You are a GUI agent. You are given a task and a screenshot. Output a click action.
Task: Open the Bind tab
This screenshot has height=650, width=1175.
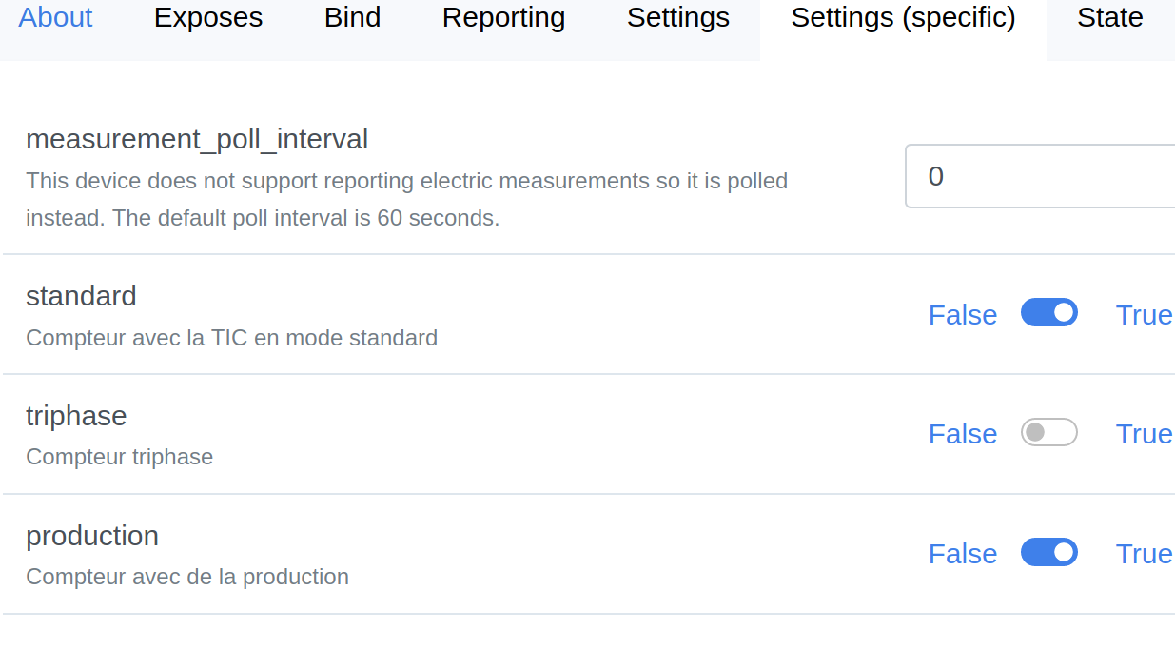point(352,18)
